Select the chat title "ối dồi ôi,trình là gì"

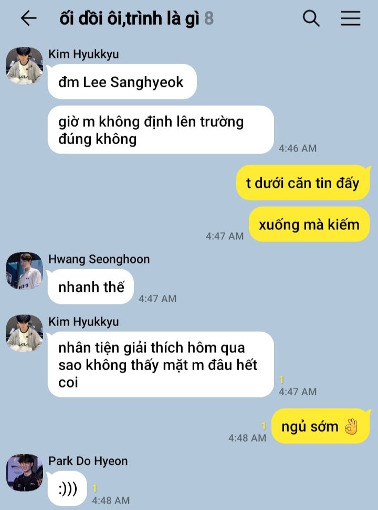click(129, 18)
